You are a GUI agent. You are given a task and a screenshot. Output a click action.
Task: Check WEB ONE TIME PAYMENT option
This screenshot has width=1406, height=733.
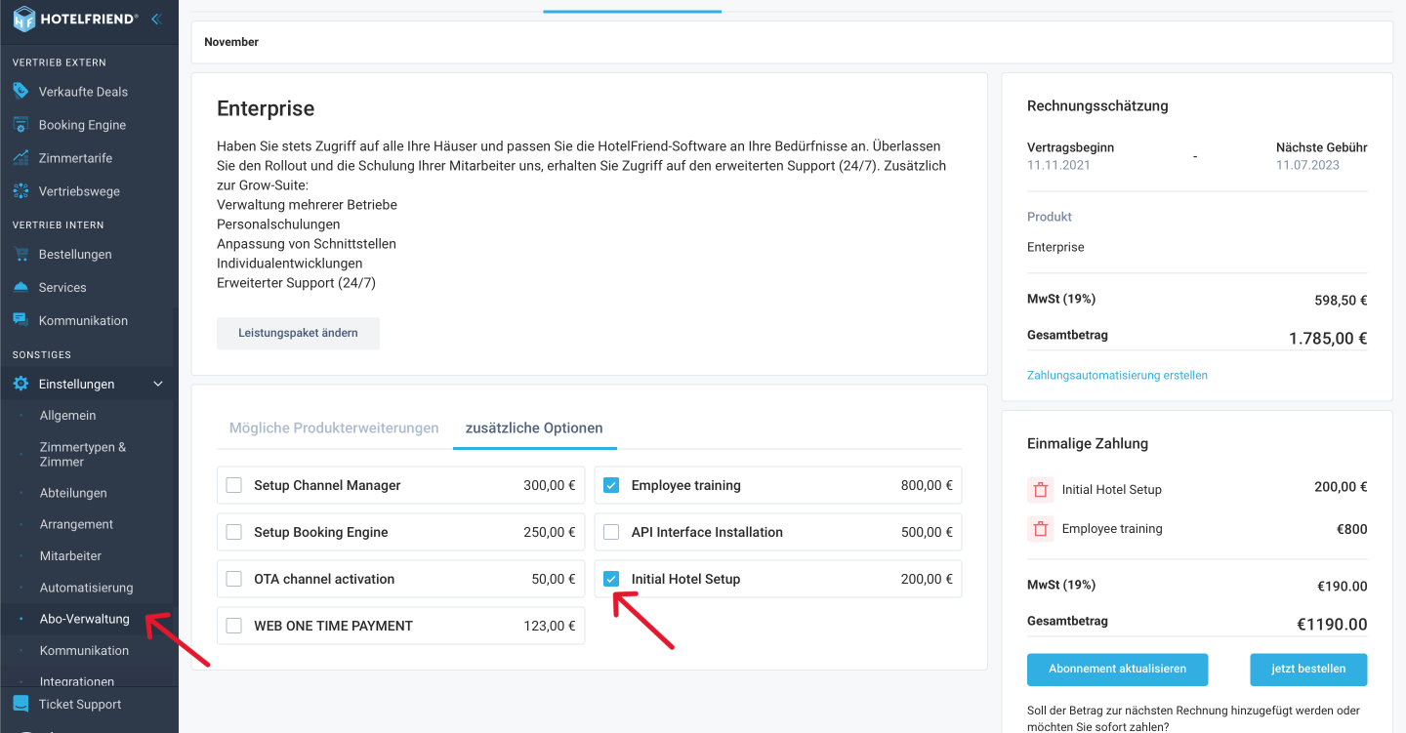[x=233, y=626]
